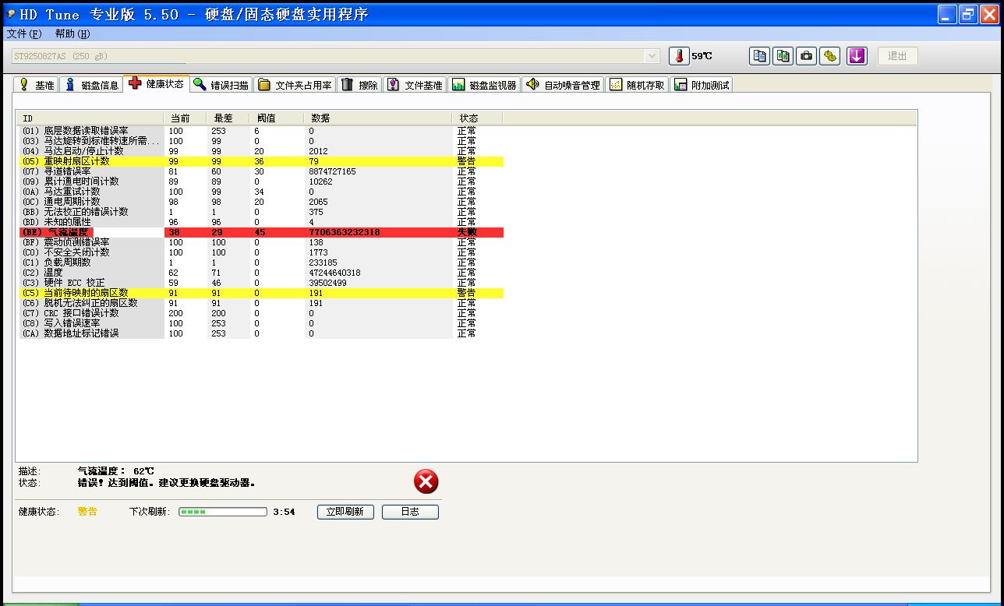Viewport: 1004px width, 606px height.
Task: Open the 日志 log
Action: (410, 512)
